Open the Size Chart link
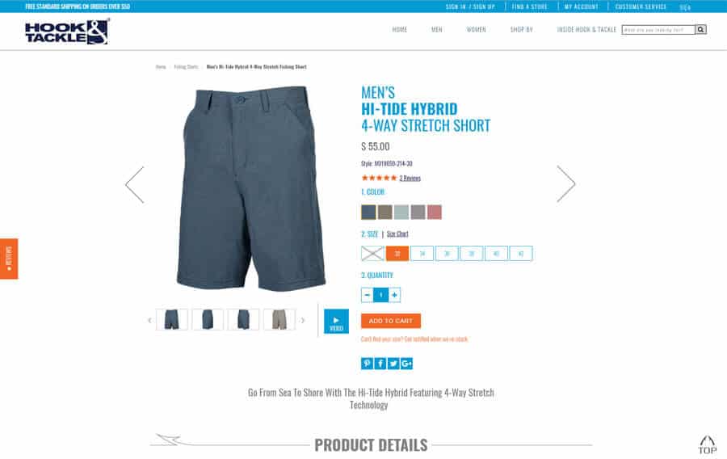 tap(397, 234)
